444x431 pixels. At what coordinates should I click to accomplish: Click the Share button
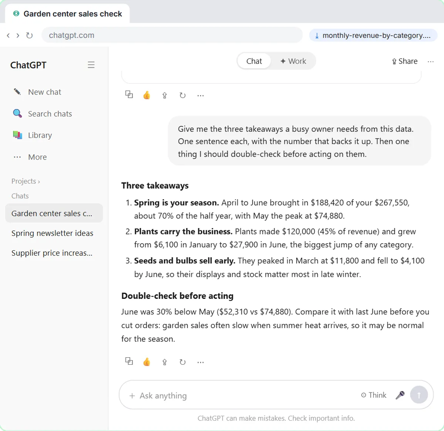[x=404, y=61]
